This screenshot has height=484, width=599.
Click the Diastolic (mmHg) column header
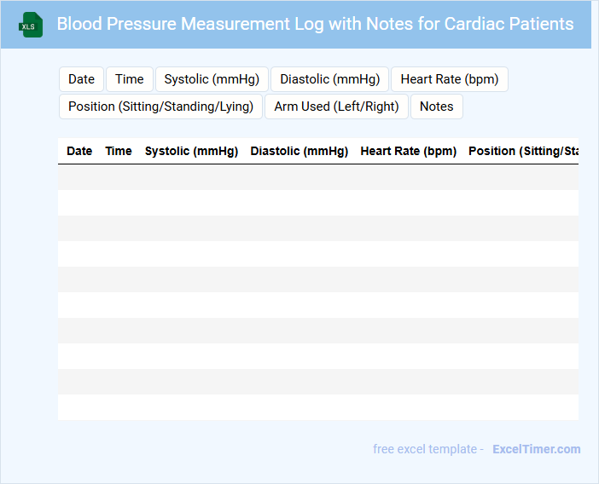point(299,151)
